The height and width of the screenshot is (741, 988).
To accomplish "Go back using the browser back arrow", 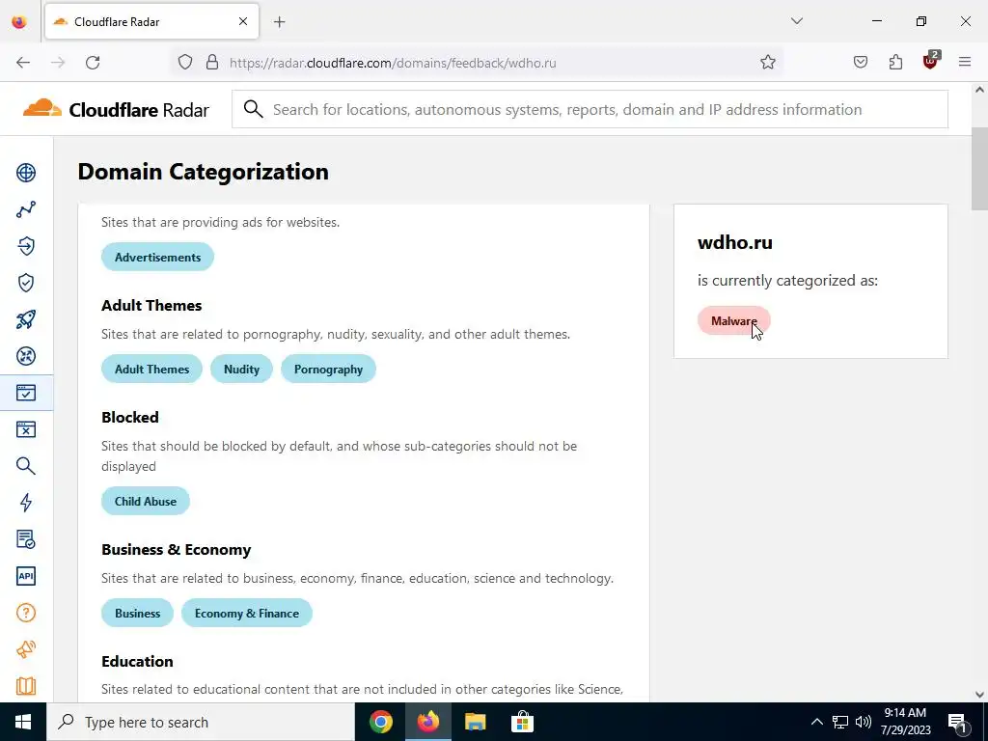I will point(23,63).
